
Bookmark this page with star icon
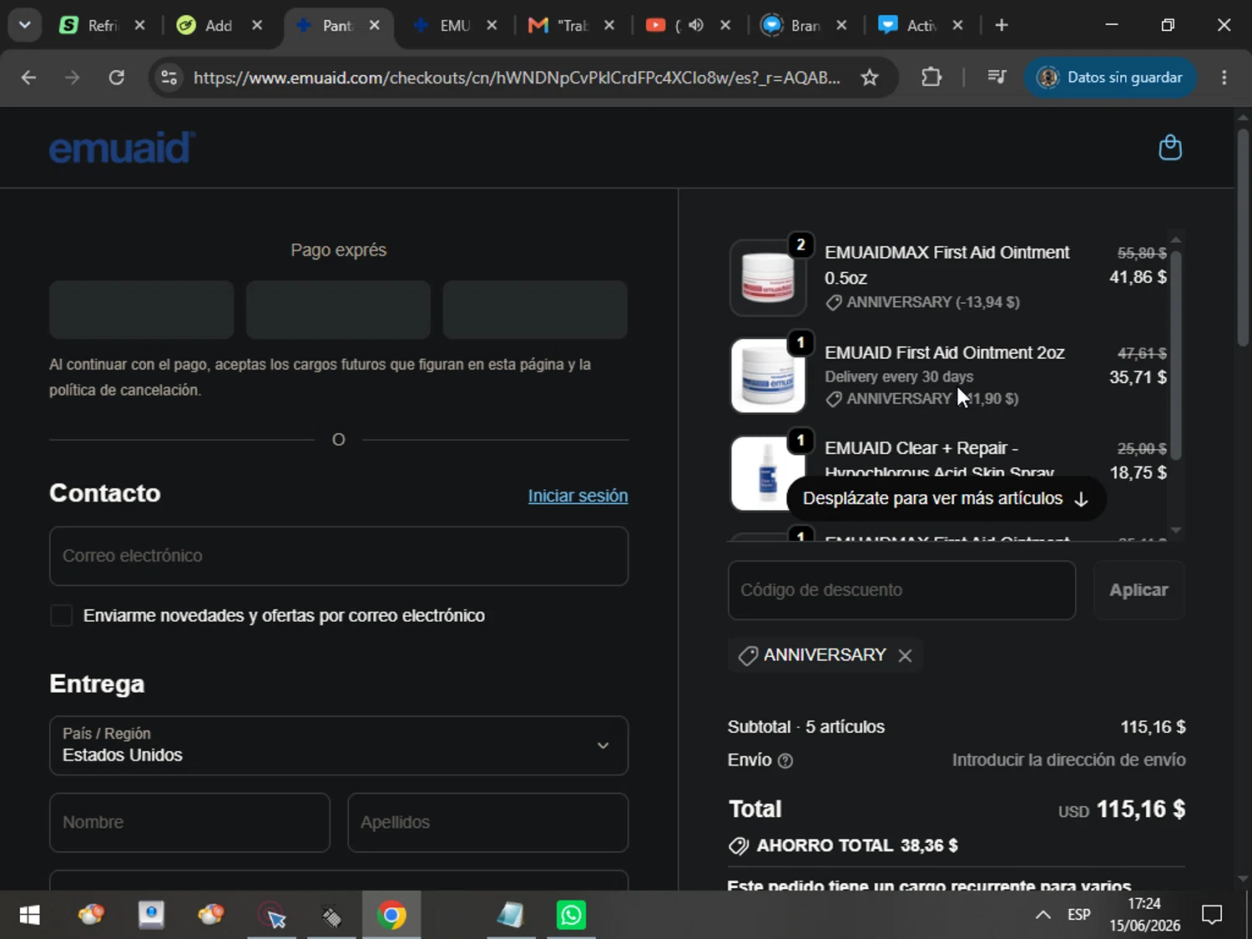(x=870, y=78)
